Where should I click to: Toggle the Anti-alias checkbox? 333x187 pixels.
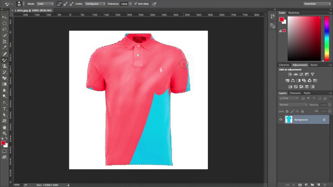[136, 4]
